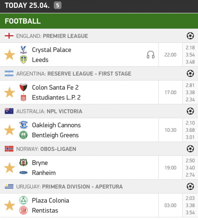Toggle favorite star for Bryne vs Ranheim
The height and width of the screenshot is (220, 198).
click(x=9, y=168)
